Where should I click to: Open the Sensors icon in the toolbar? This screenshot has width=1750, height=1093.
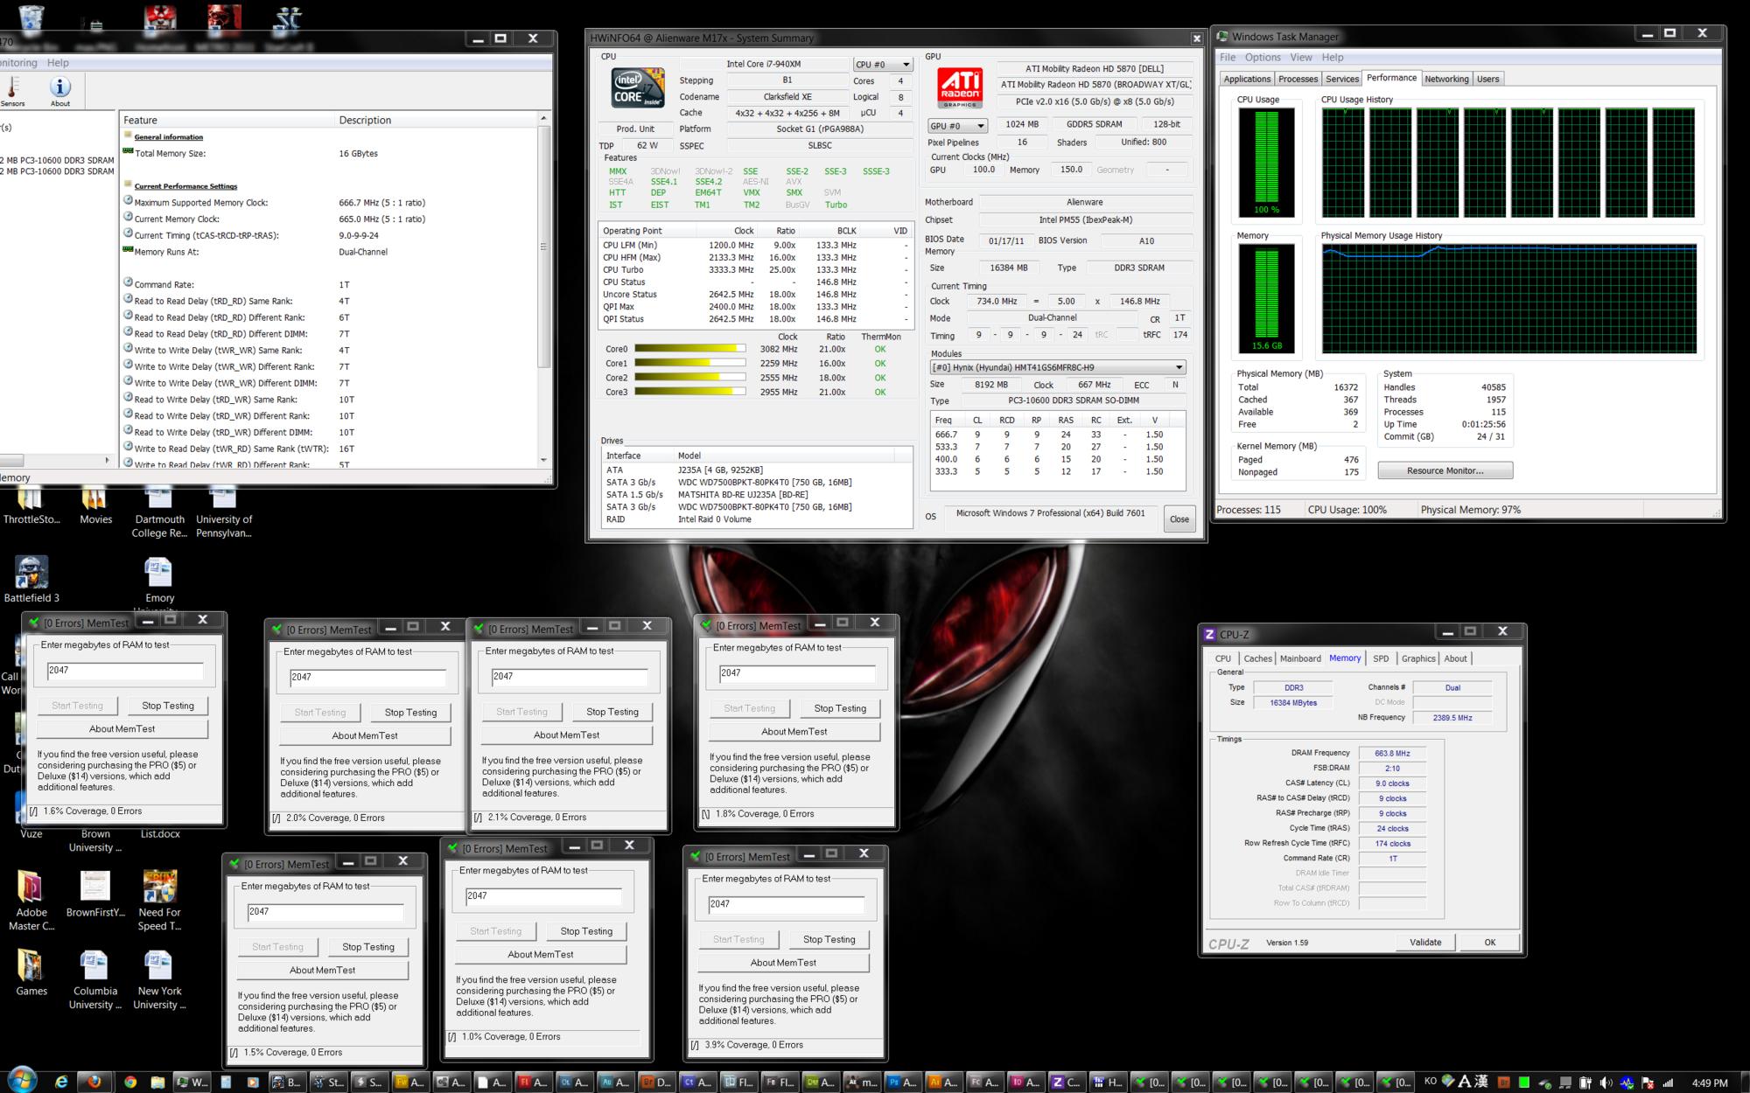coord(12,91)
